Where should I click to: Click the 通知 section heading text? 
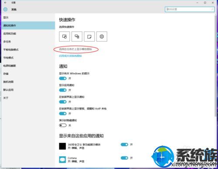coord(63,66)
